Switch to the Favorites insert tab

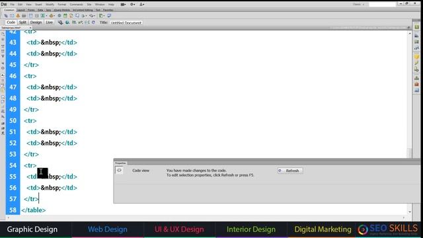coord(108,10)
